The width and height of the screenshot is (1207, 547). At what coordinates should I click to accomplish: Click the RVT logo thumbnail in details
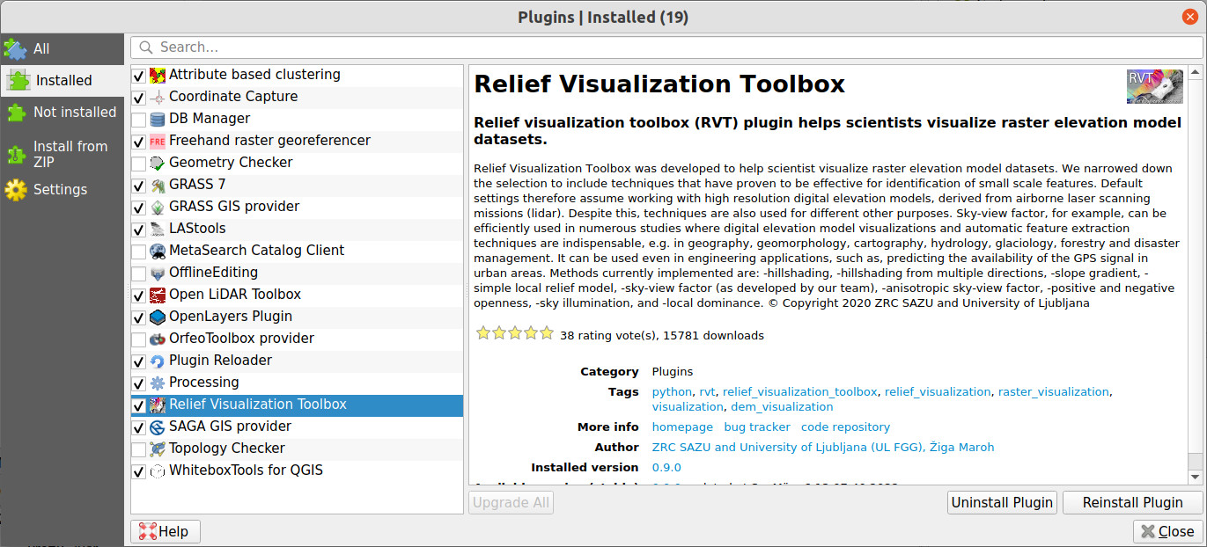(1155, 86)
